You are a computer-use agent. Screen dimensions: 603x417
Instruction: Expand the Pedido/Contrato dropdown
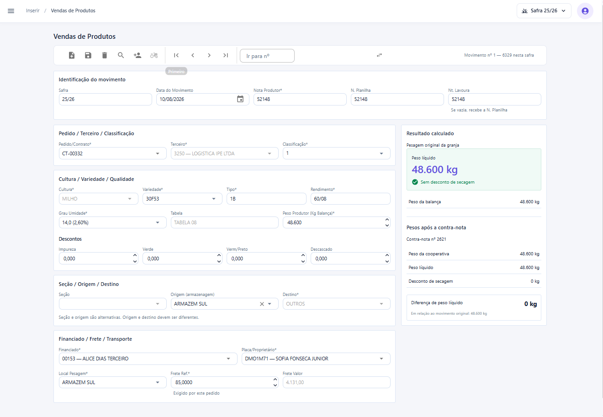[158, 153]
